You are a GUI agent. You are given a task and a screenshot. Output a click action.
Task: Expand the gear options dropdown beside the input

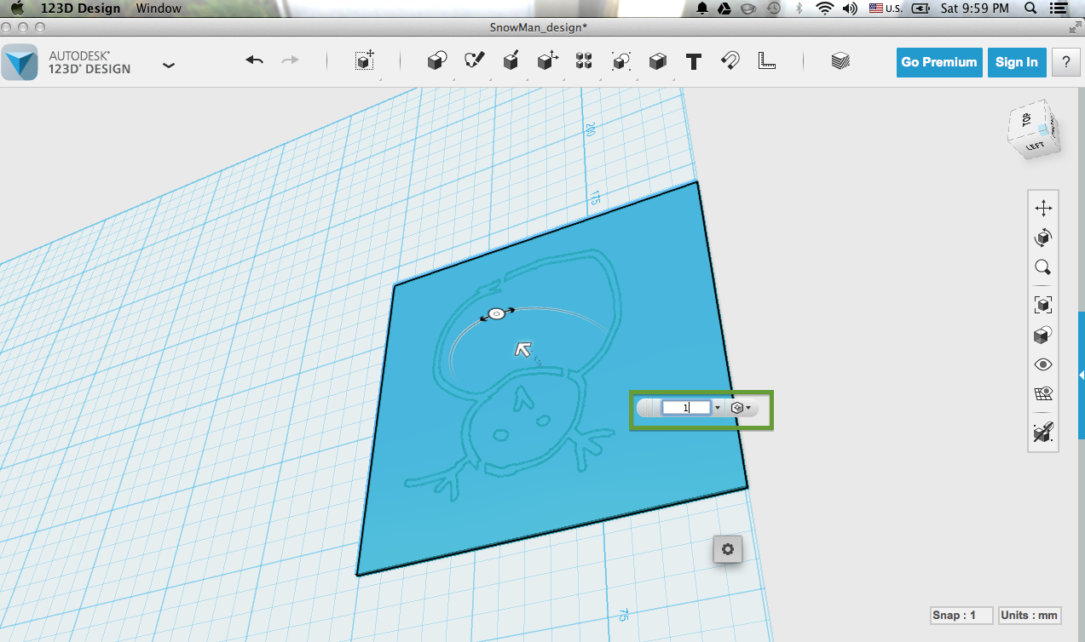[748, 407]
